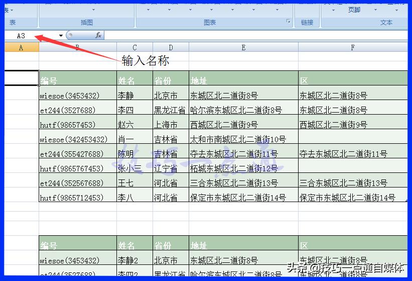Select the province cell 辽宁省
This screenshot has width=412, height=281.
click(x=171, y=165)
